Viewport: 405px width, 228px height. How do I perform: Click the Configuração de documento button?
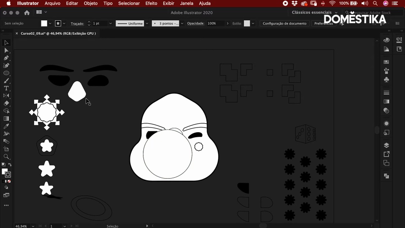[284, 24]
